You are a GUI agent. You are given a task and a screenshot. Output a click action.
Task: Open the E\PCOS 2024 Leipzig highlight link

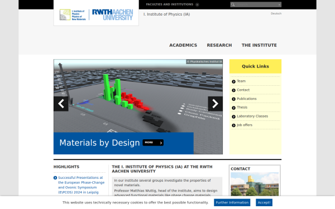pyautogui.click(x=81, y=185)
